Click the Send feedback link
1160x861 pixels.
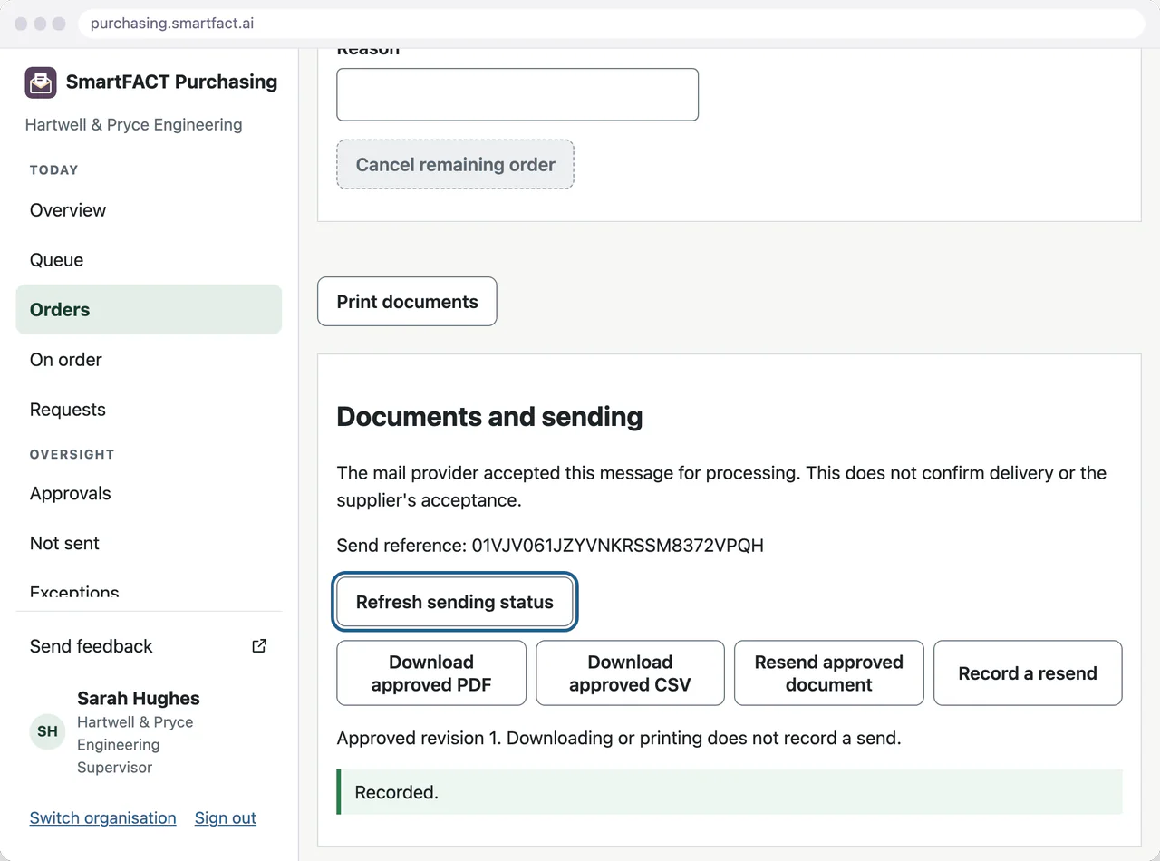149,646
